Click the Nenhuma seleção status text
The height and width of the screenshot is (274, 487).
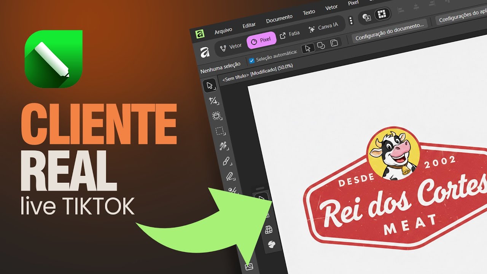coord(220,67)
